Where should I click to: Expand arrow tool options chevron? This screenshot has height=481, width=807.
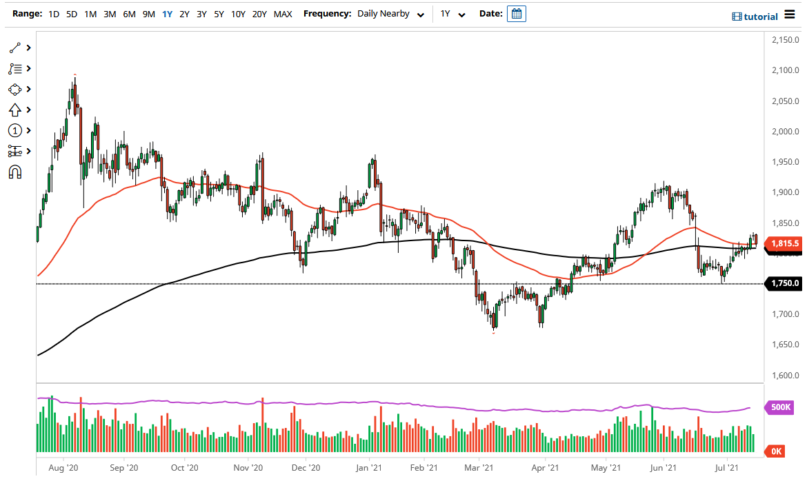(29, 110)
